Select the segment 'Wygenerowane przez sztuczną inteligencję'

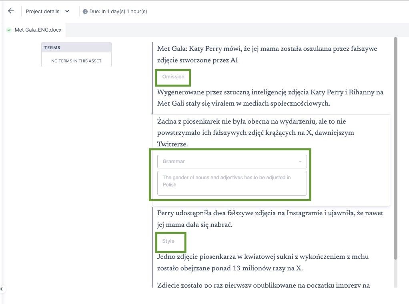(270, 98)
